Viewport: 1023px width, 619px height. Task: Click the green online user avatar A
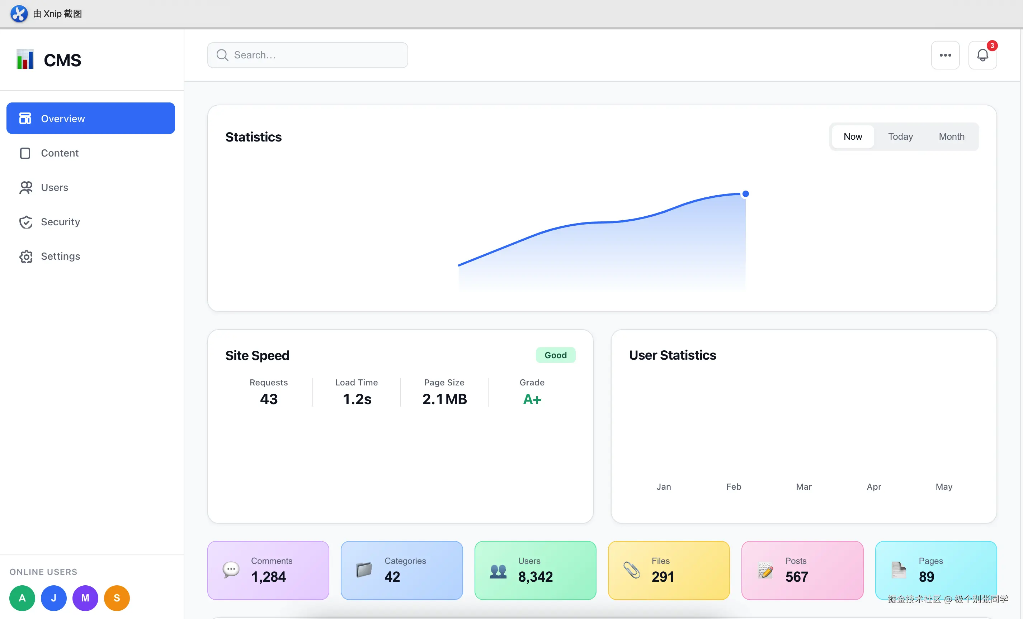point(22,598)
